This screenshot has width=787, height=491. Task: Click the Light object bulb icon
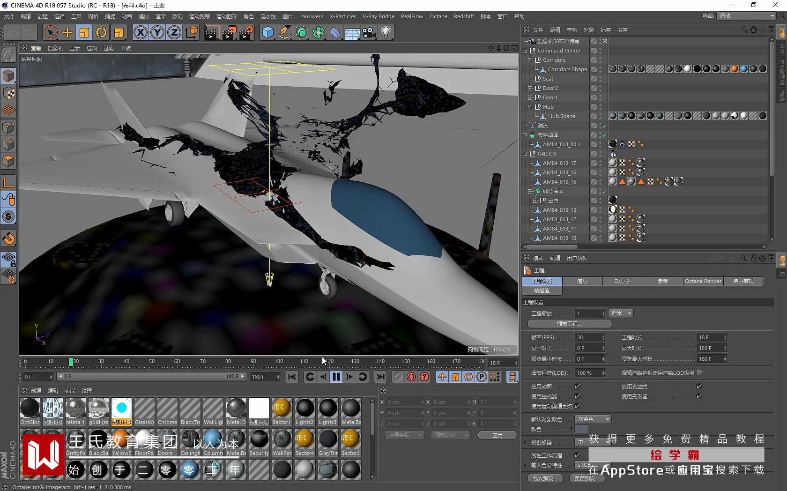(386, 32)
